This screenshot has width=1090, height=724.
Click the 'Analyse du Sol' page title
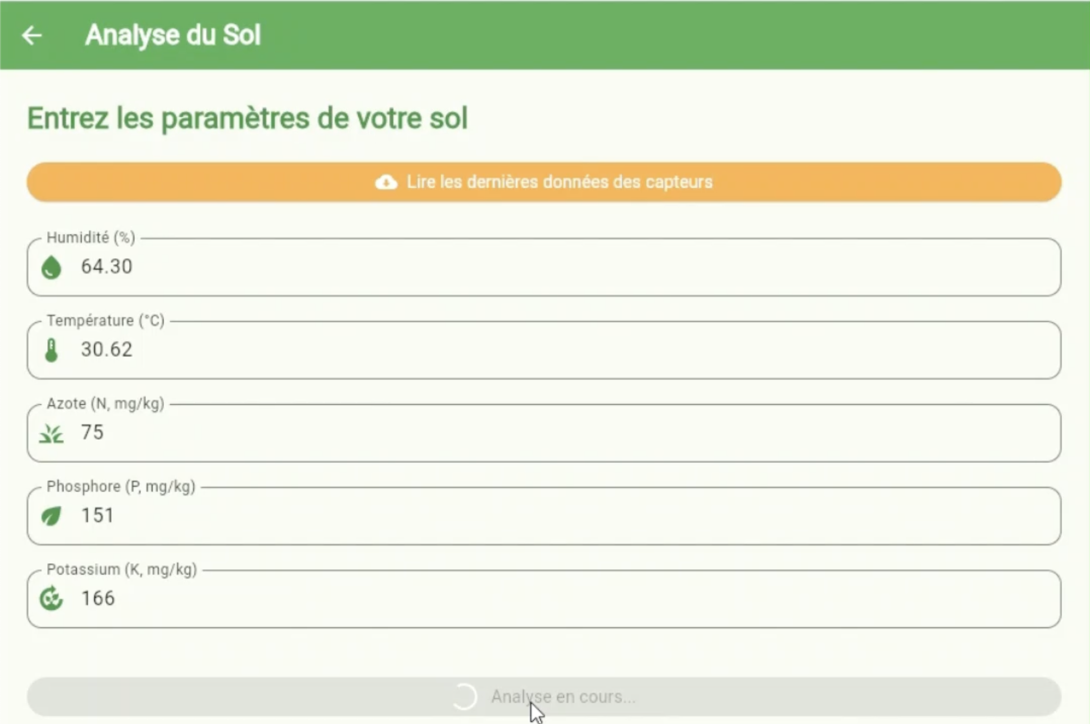[x=172, y=35]
